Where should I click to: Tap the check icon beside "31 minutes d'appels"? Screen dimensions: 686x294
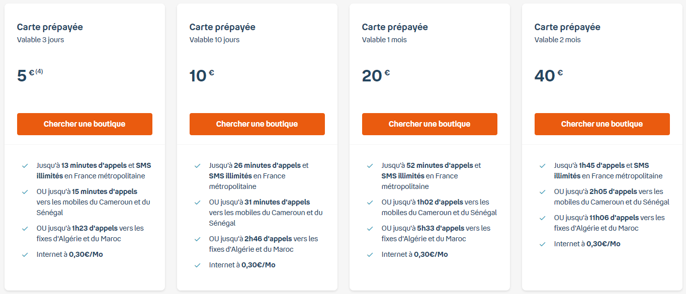click(x=198, y=202)
